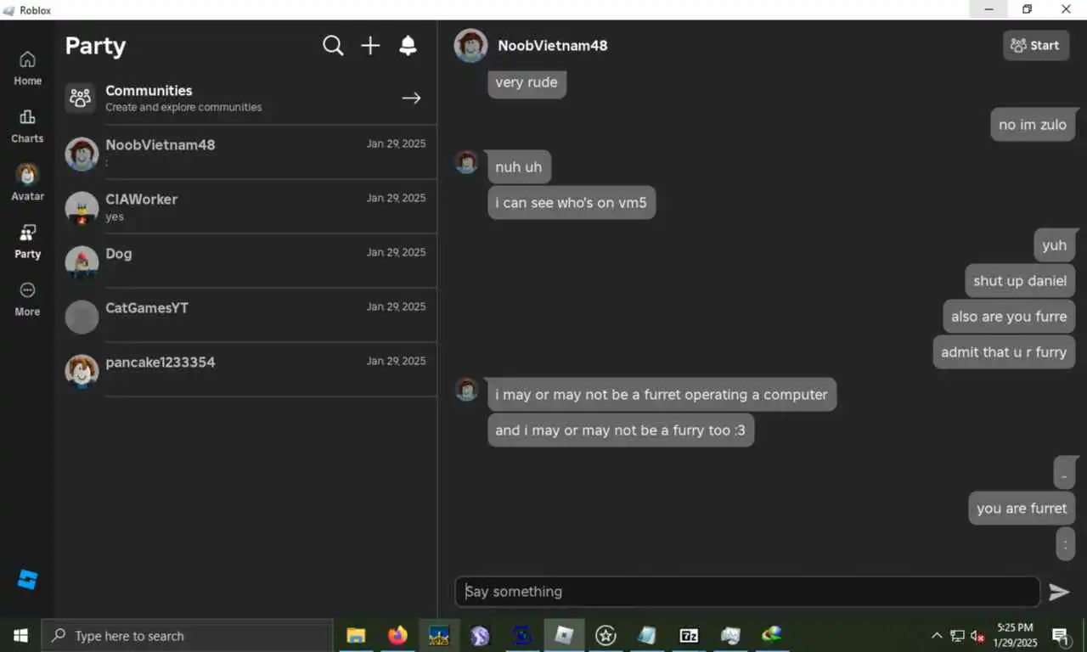Open the network tray icon
The image size is (1087, 652).
pyautogui.click(x=957, y=636)
